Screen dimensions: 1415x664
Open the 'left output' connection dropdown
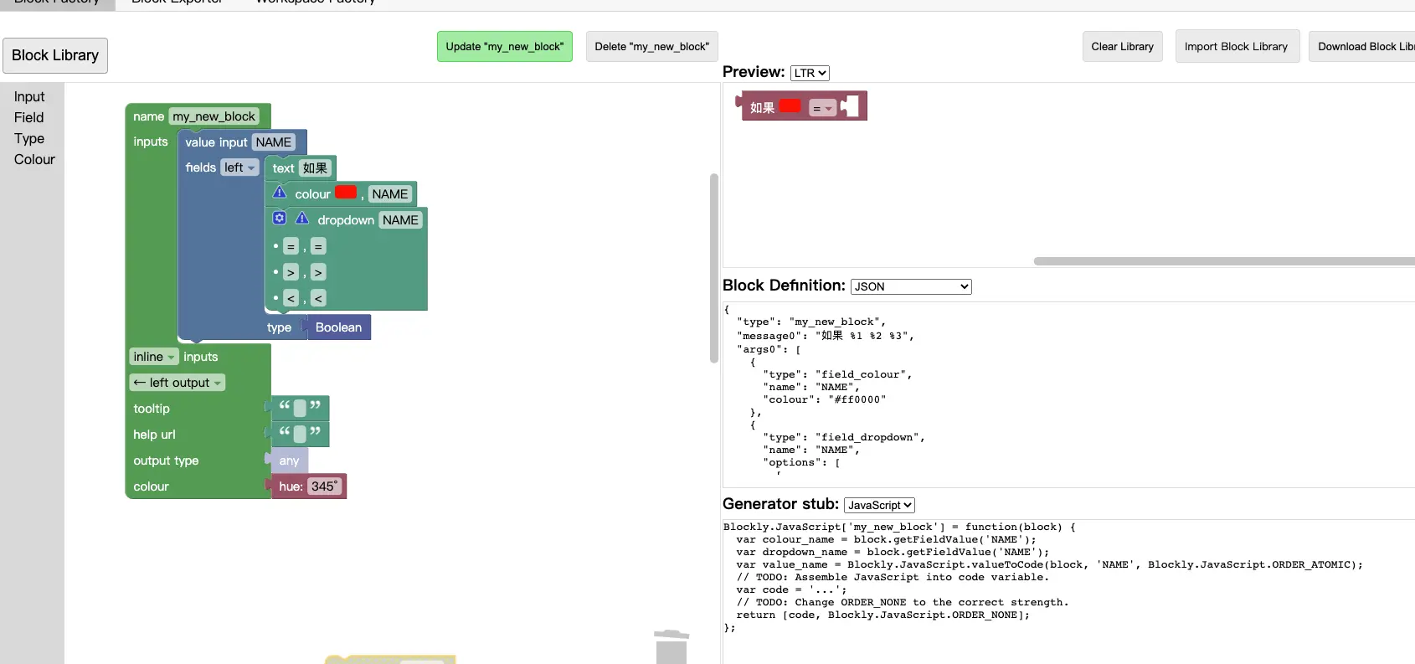(x=178, y=383)
